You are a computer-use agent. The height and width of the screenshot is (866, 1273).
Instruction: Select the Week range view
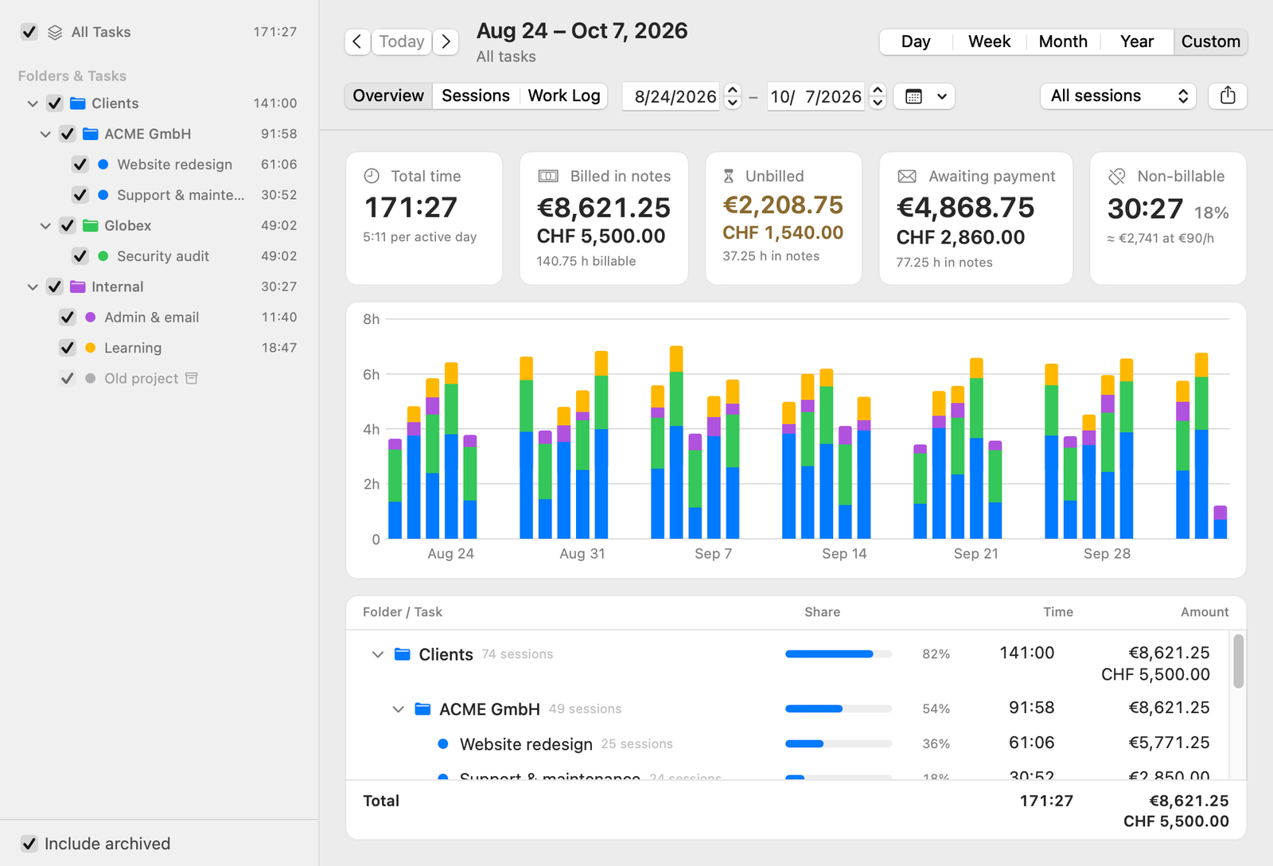[x=989, y=41]
